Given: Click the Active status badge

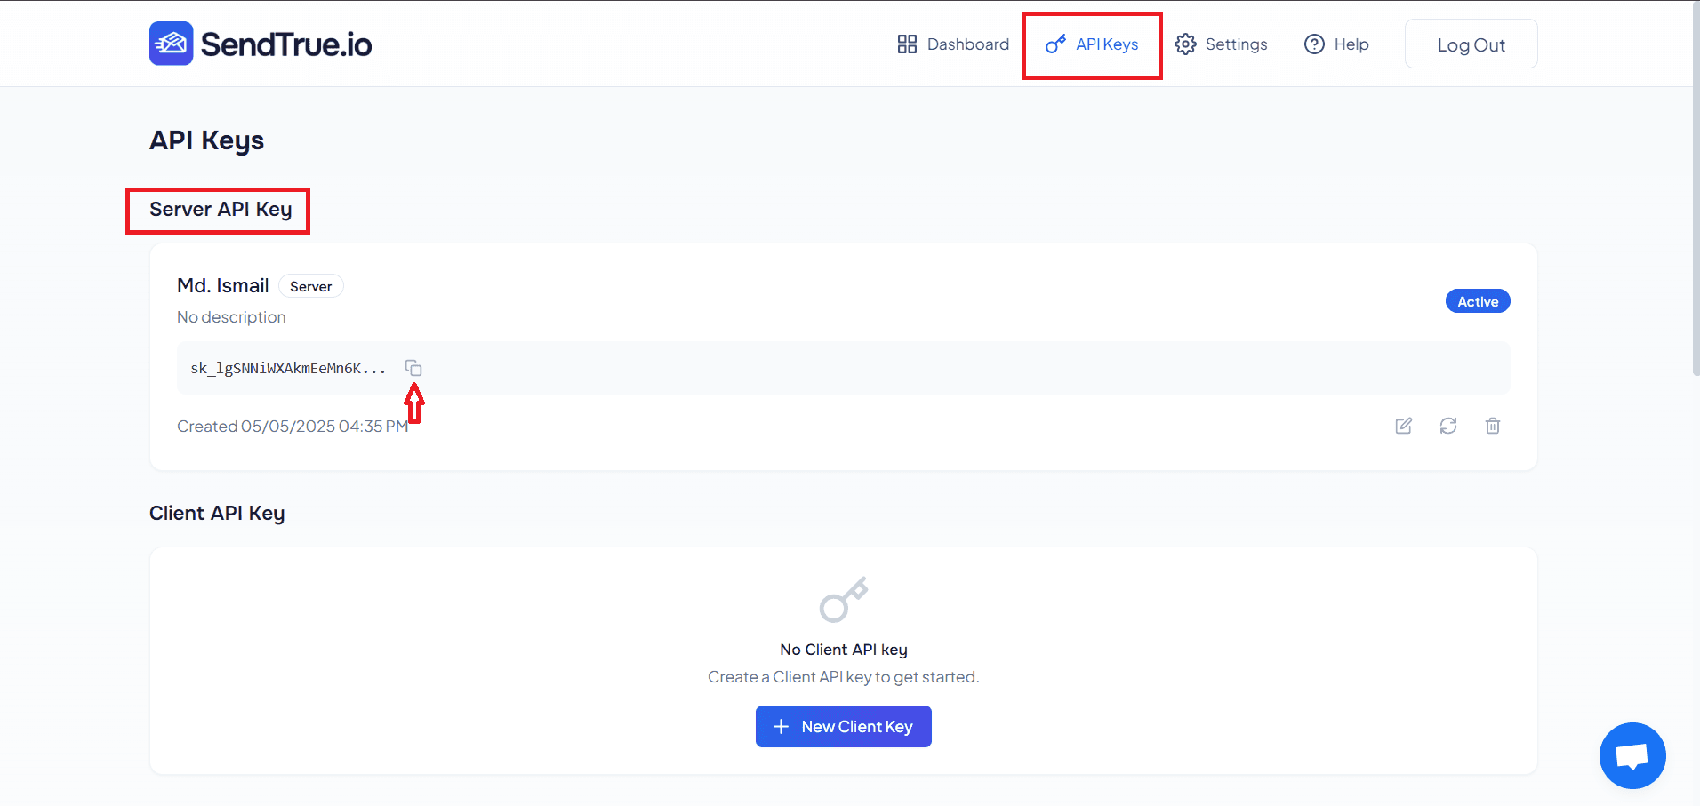Looking at the screenshot, I should pyautogui.click(x=1477, y=301).
